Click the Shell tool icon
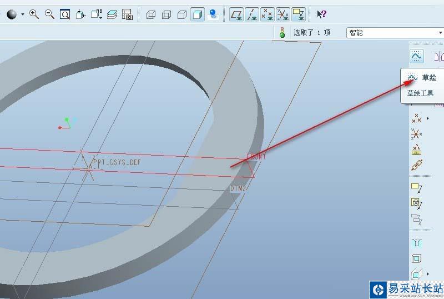Image resolution: width=444 pixels, height=299 pixels. point(416,258)
